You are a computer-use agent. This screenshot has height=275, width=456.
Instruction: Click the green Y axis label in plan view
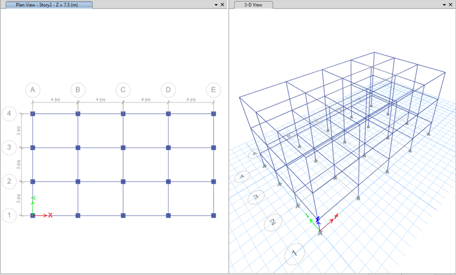(33, 198)
